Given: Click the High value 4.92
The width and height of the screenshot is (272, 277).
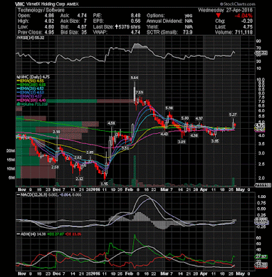Looking at the screenshot, I should [x=49, y=21].
